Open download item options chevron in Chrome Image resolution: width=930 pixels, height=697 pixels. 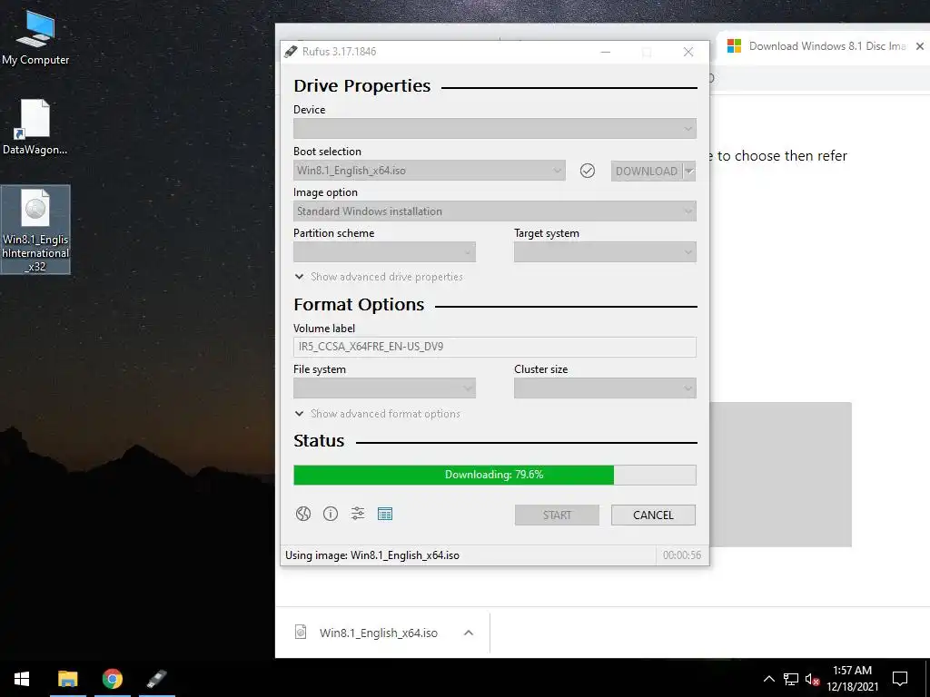pos(469,633)
